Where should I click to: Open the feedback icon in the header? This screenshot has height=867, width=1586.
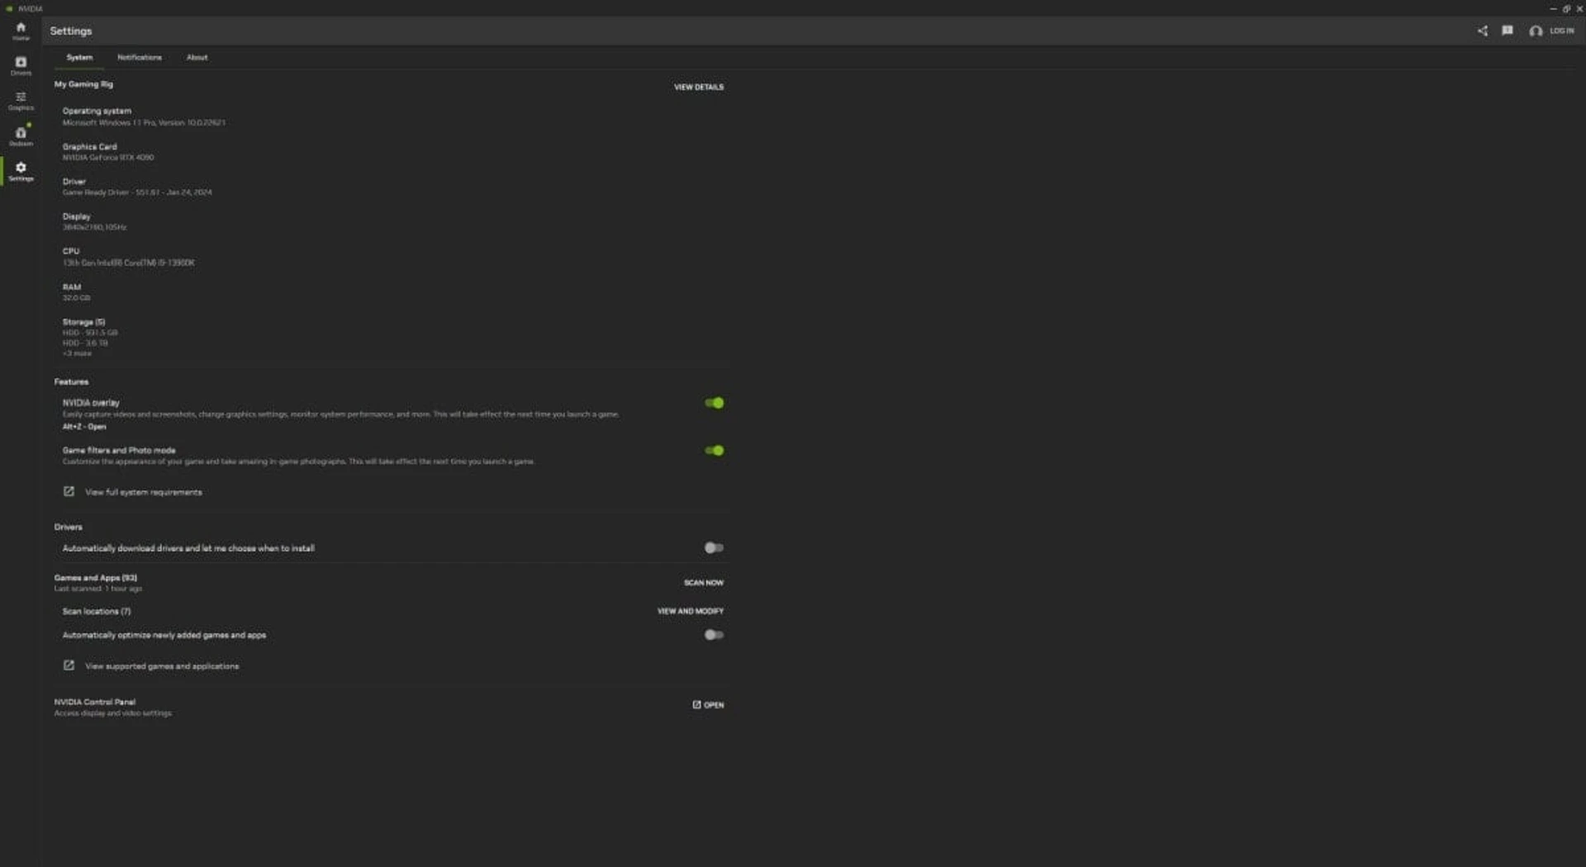click(1508, 31)
